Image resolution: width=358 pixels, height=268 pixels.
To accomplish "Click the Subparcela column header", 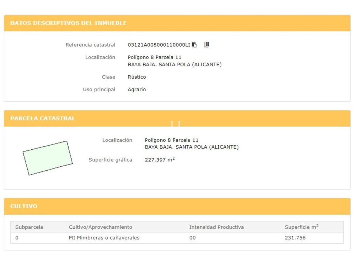I will 29,227.
